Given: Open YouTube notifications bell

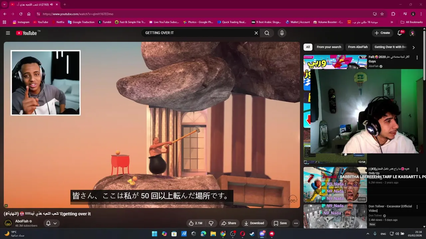Looking at the screenshot, I should pos(400,33).
